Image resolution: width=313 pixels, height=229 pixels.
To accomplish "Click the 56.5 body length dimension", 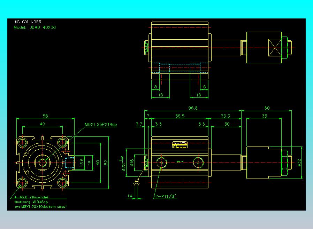I will tap(180, 116).
